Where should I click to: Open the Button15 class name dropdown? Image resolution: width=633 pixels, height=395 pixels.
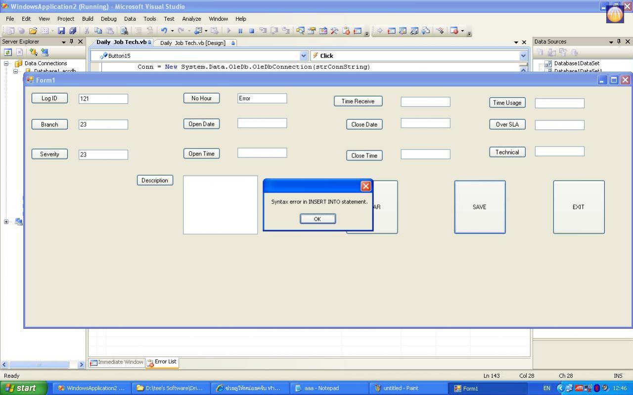[304, 56]
